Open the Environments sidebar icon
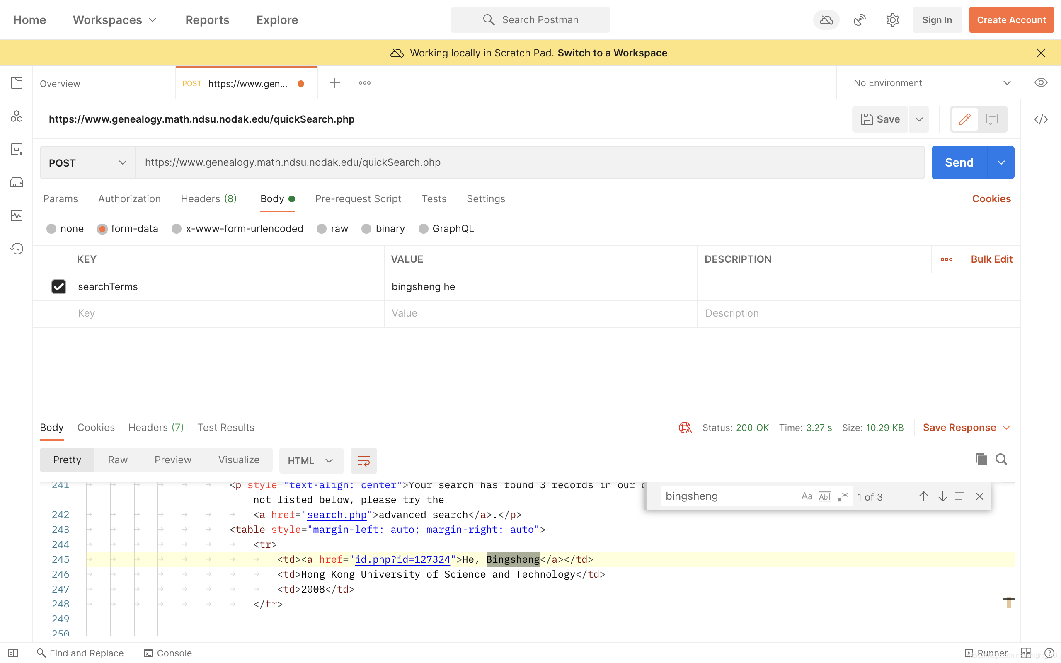The image size is (1061, 663). (17, 149)
